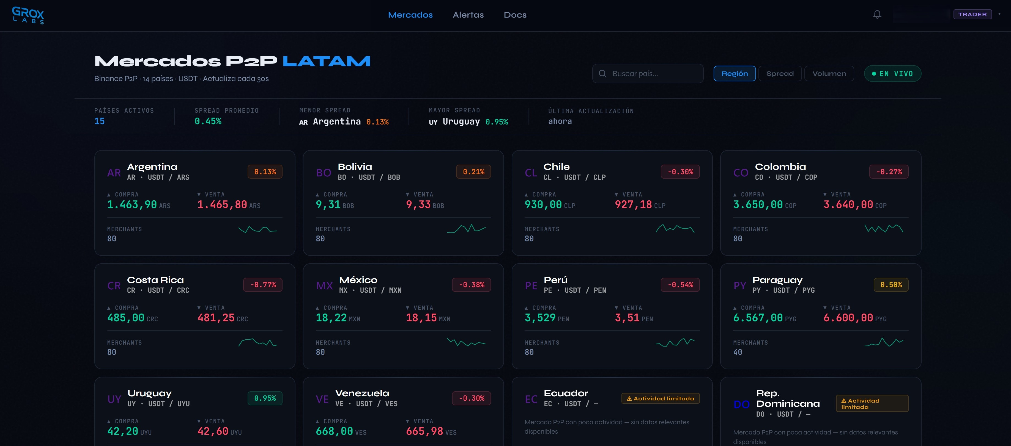The width and height of the screenshot is (1011, 446).
Task: Click Argentina's 0.13% spread badge
Action: (265, 172)
